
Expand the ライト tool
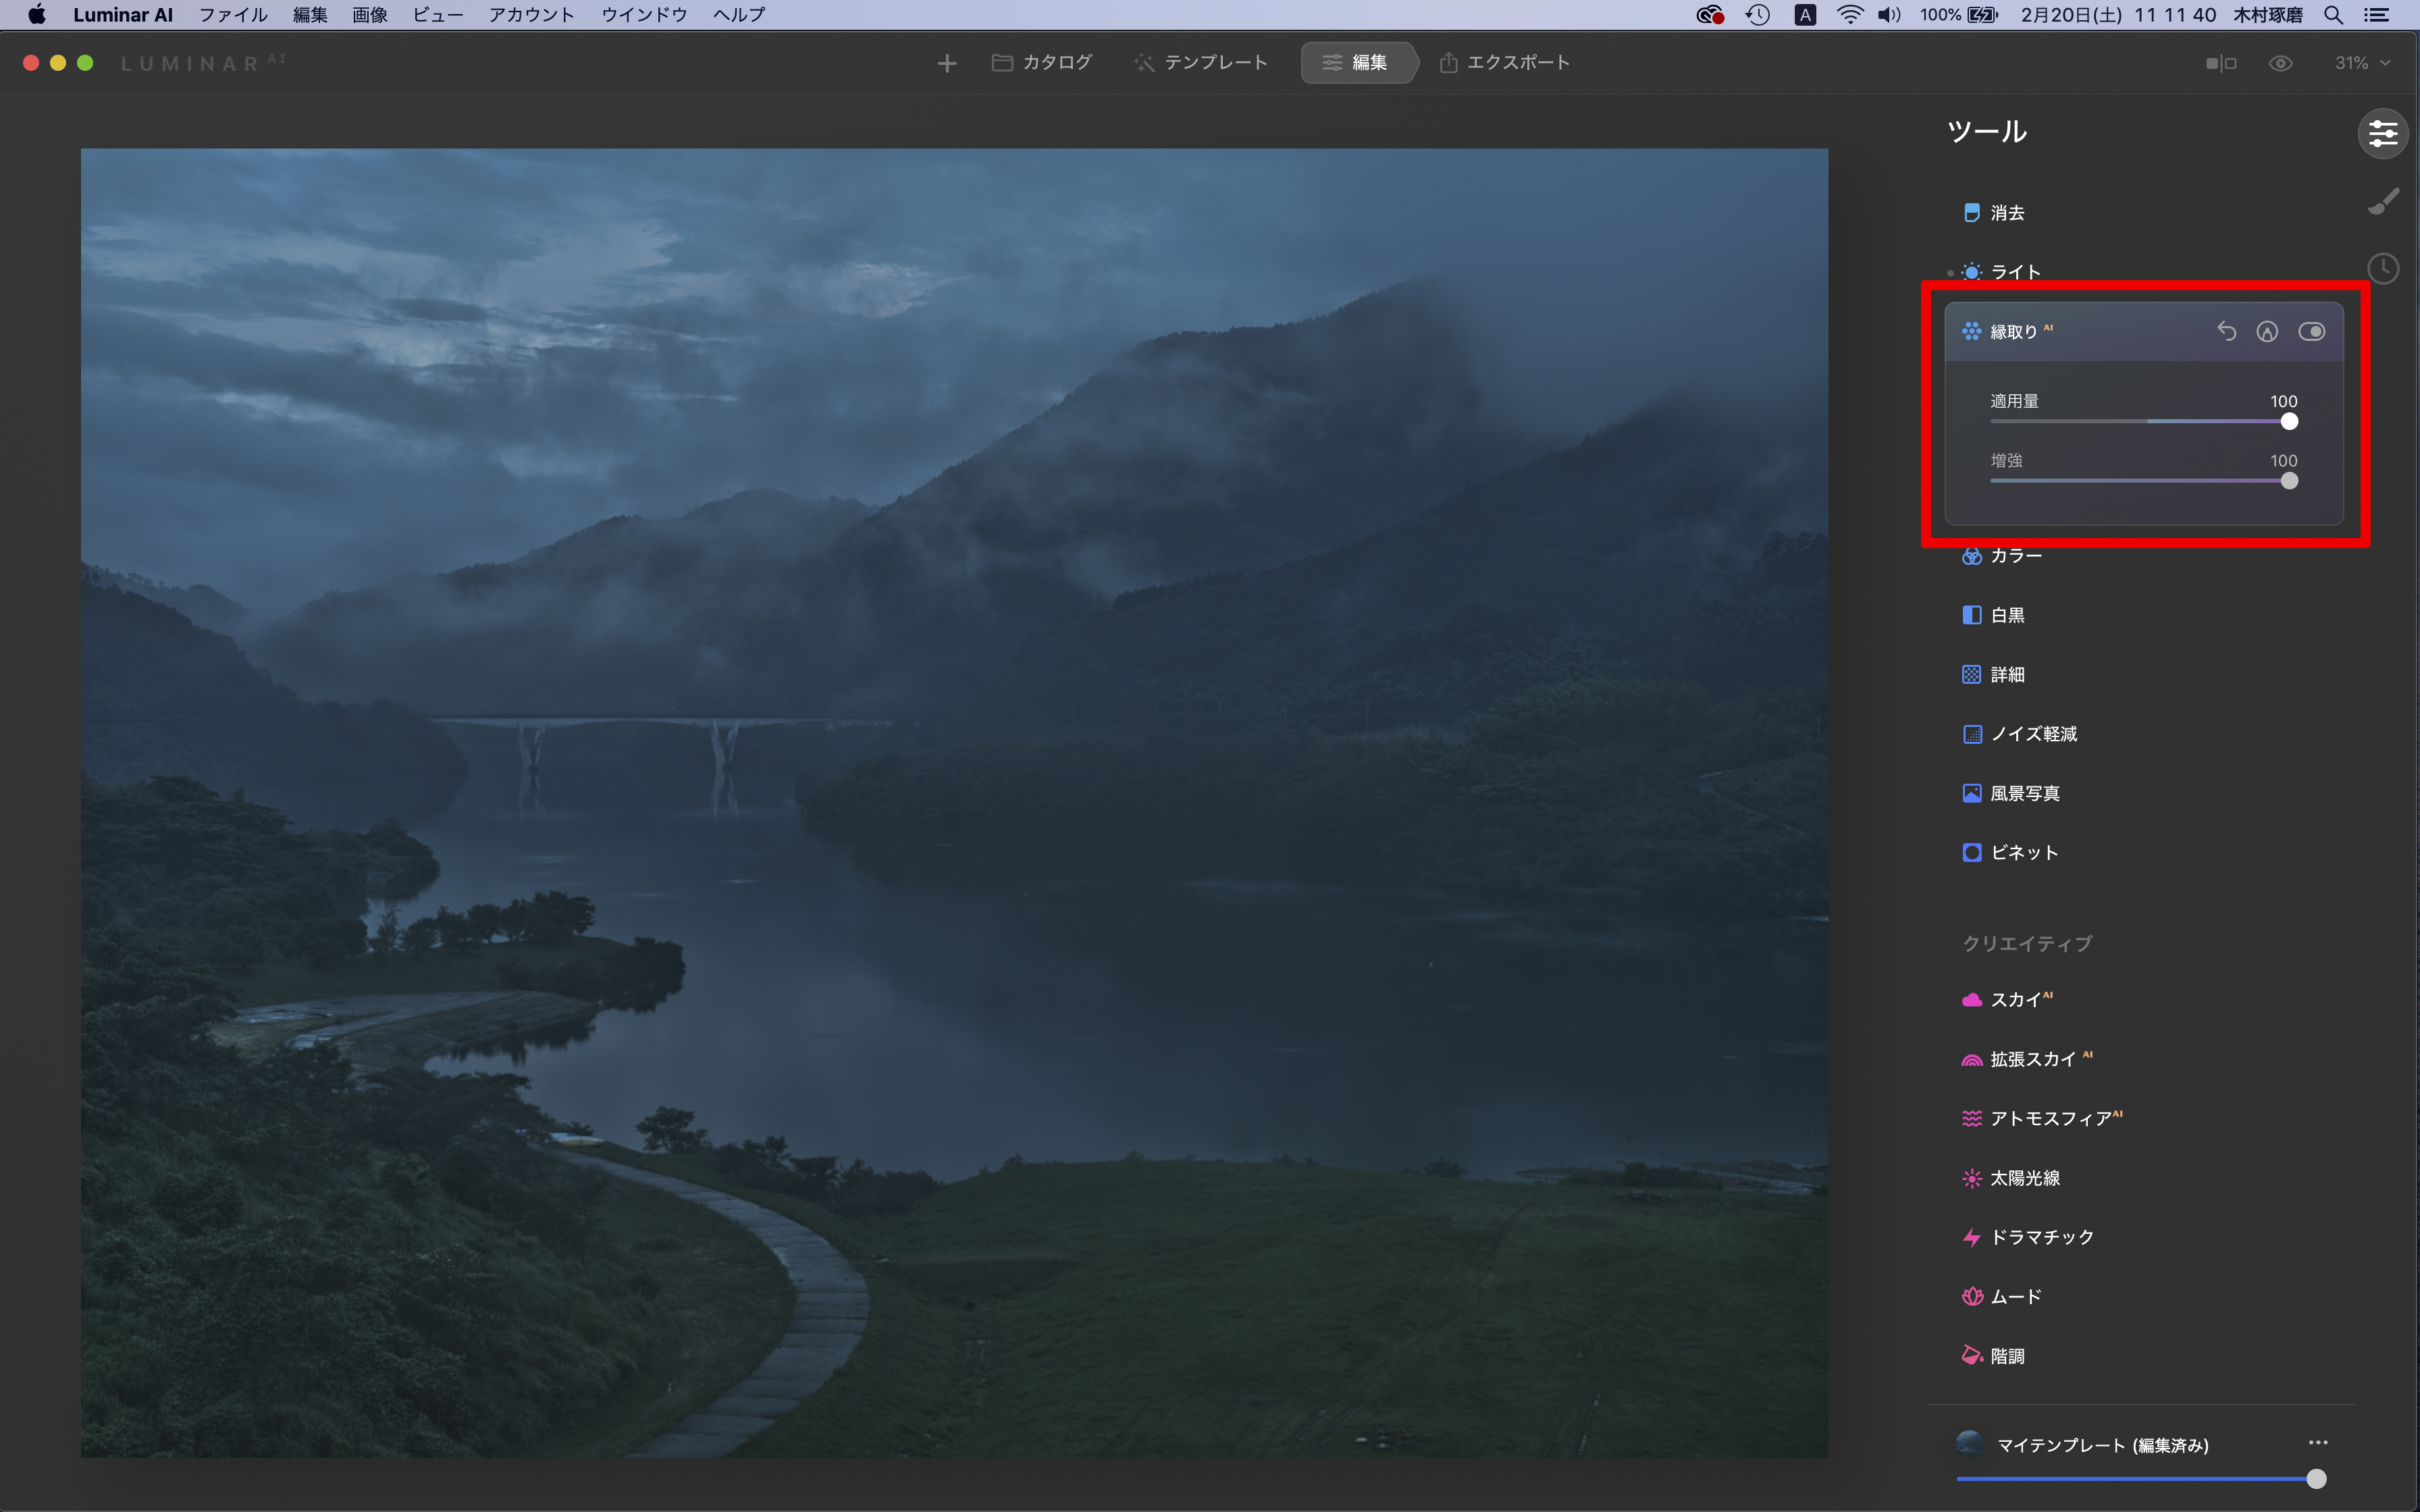tap(2014, 272)
